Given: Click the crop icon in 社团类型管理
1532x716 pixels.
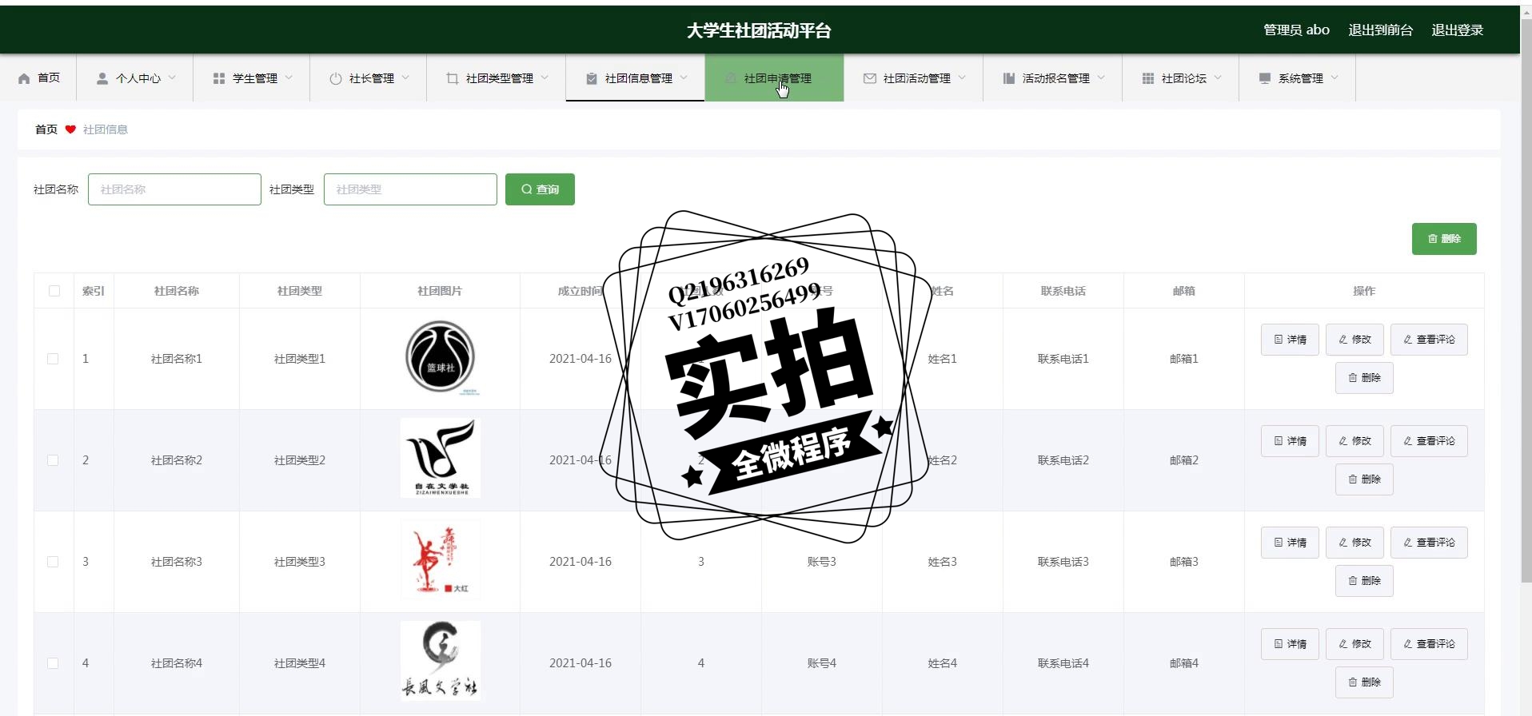Looking at the screenshot, I should pyautogui.click(x=453, y=78).
